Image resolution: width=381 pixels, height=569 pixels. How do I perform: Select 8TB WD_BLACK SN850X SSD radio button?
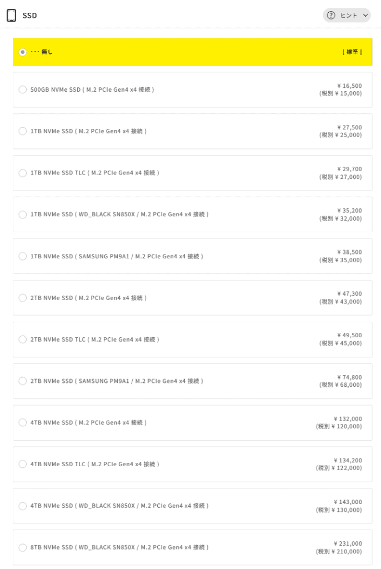click(23, 547)
